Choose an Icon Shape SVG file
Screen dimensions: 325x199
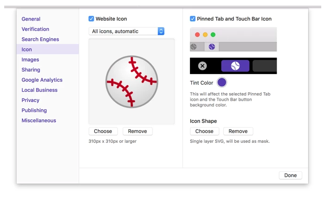click(204, 131)
